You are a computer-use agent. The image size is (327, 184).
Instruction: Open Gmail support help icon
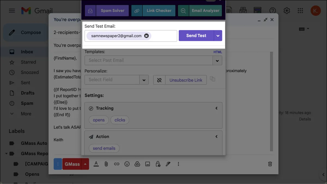(x=272, y=11)
